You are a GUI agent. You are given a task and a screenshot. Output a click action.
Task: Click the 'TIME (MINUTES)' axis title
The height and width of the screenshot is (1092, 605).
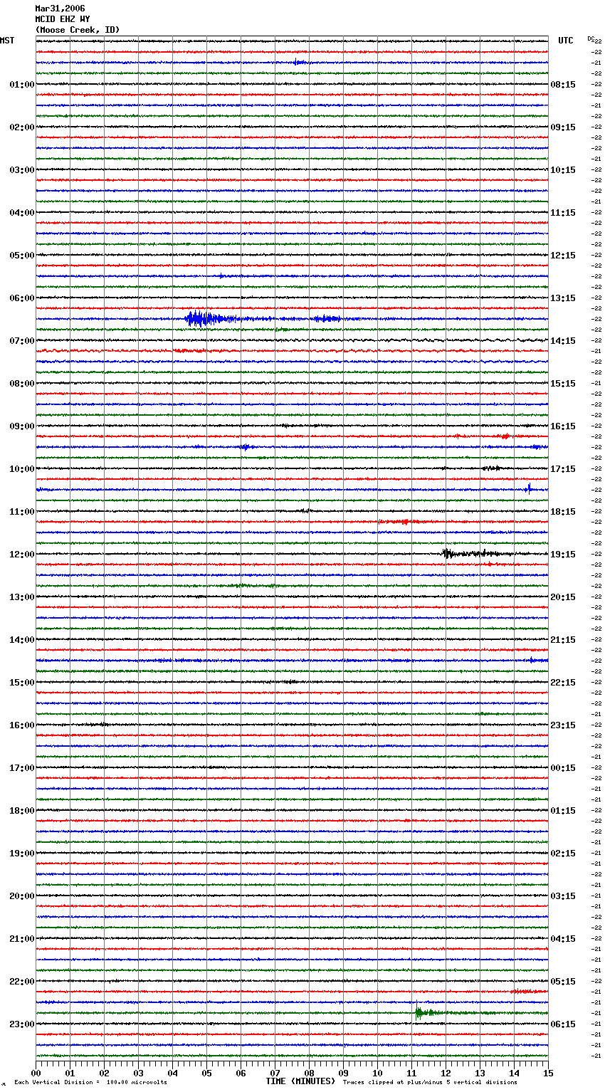pos(300,1081)
